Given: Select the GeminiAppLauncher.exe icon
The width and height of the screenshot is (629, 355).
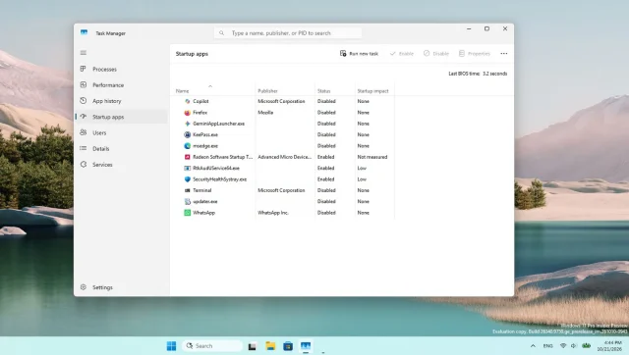Looking at the screenshot, I should coord(188,124).
